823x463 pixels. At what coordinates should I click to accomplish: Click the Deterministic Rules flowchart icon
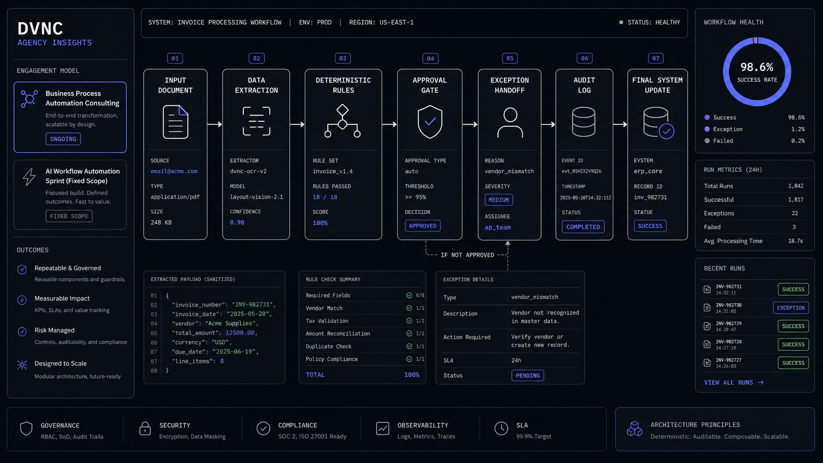(343, 121)
